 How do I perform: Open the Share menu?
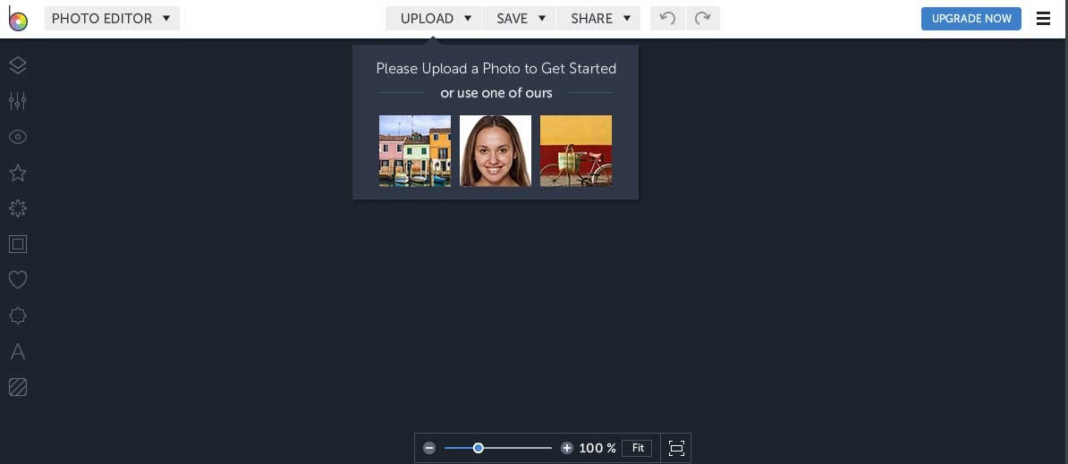pos(600,18)
